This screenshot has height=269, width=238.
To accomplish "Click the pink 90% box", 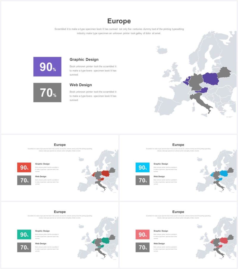I will (143, 234).
